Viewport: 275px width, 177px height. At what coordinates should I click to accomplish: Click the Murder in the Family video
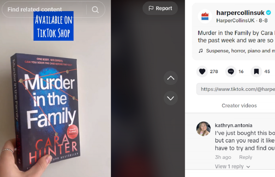coord(55,88)
